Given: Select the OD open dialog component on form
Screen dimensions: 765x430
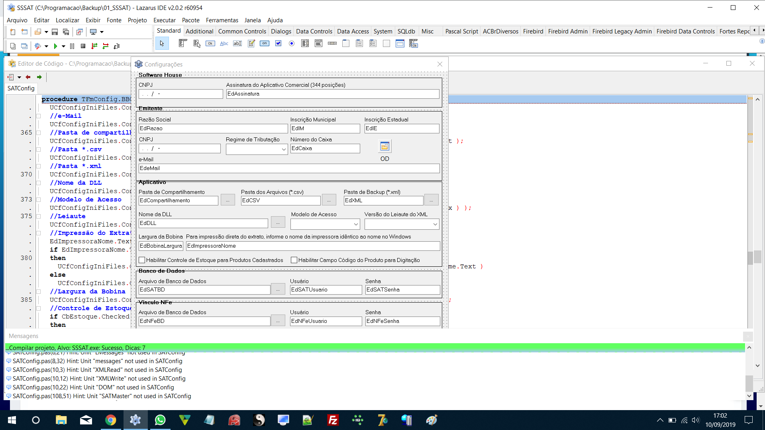Looking at the screenshot, I should point(384,147).
